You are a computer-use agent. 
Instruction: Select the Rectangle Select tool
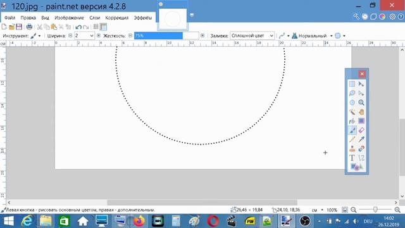click(352, 84)
